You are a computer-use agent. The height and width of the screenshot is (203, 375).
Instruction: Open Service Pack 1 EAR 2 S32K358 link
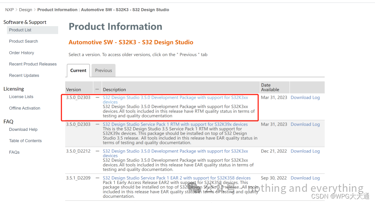(x=177, y=178)
